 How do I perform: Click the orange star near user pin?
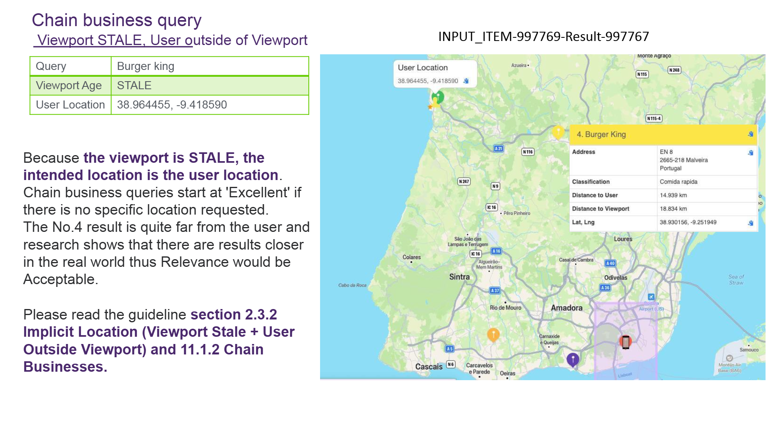(430, 107)
